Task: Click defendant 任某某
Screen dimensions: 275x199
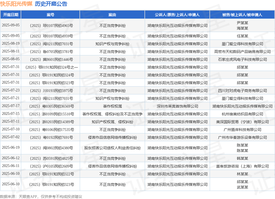Action: (x=243, y=36)
